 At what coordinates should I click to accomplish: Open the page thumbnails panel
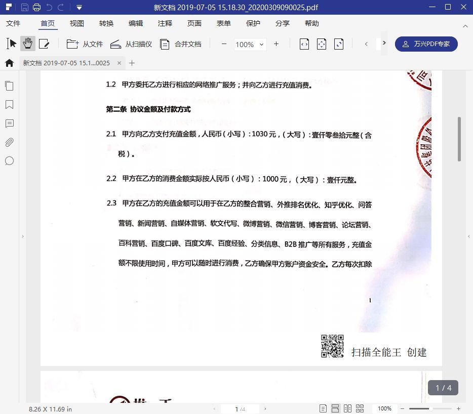click(x=9, y=86)
